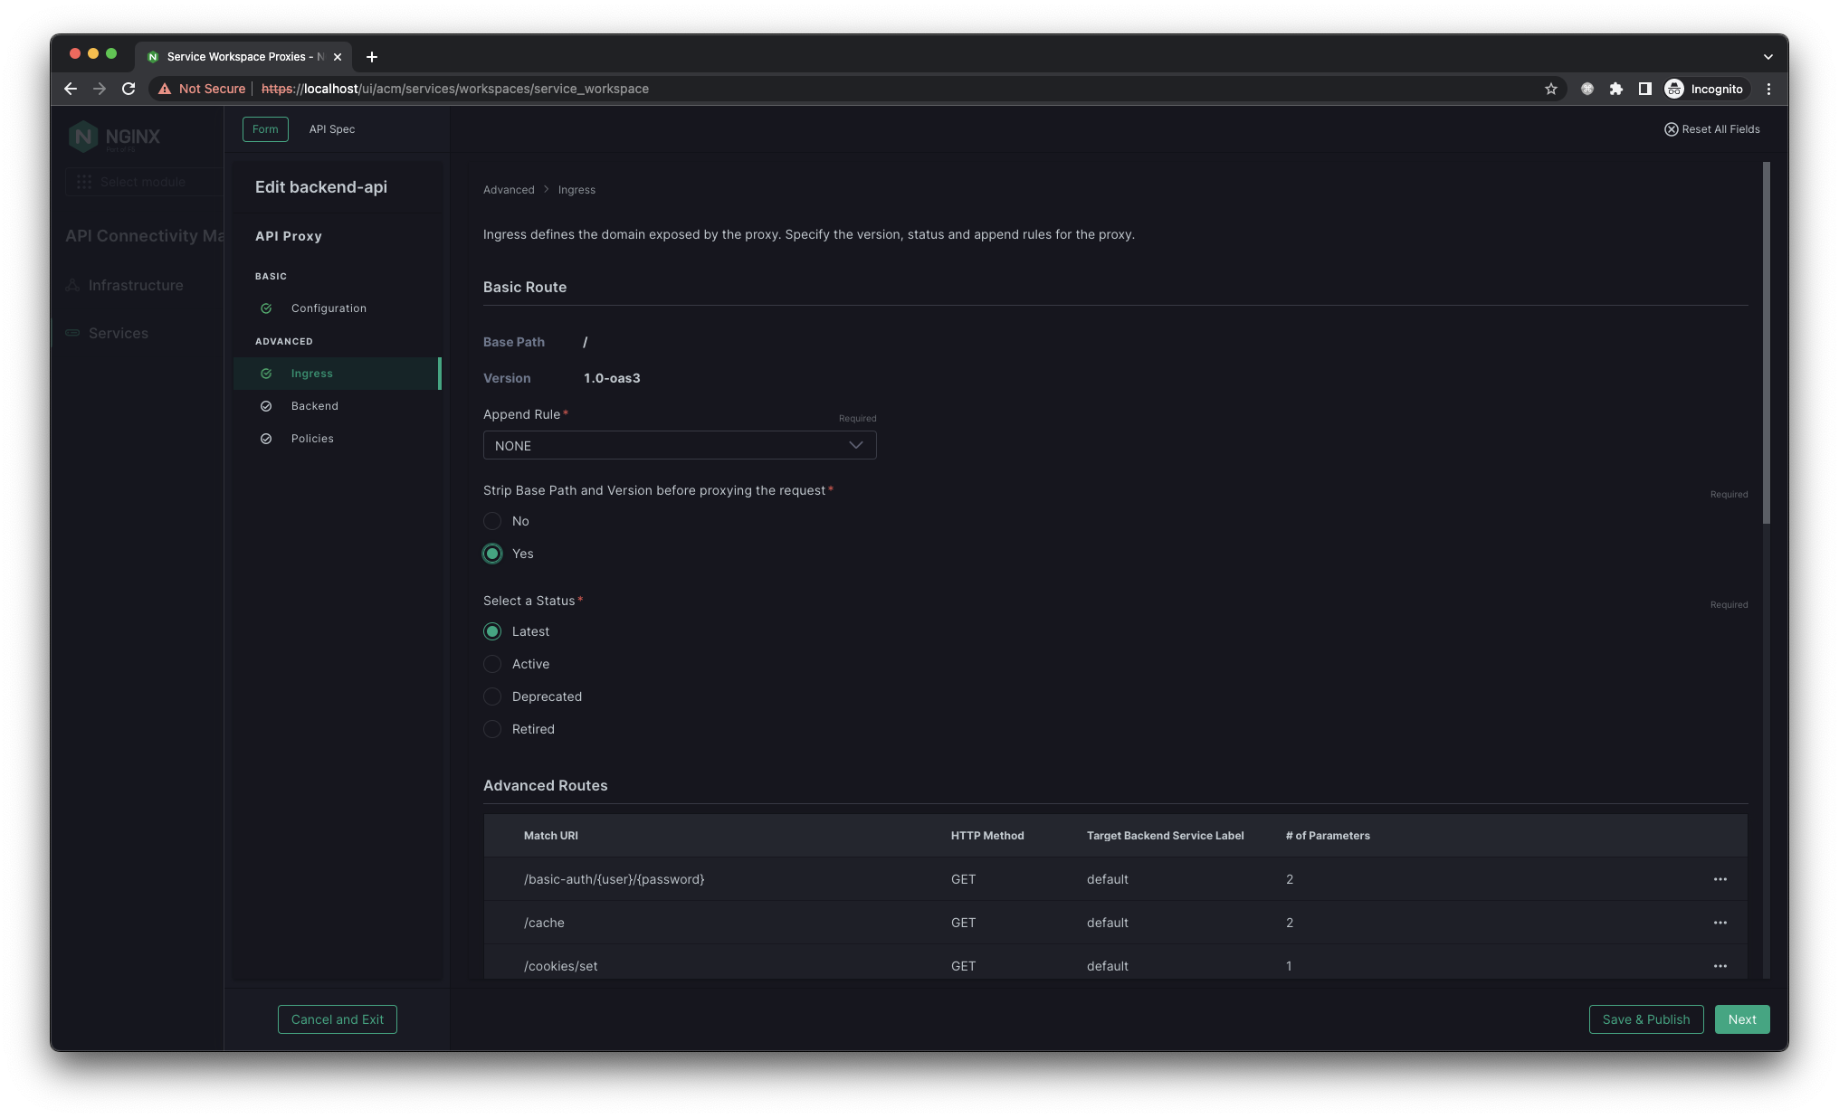1839x1118 pixels.
Task: Open the Append Rule dropdown
Action: coord(679,445)
